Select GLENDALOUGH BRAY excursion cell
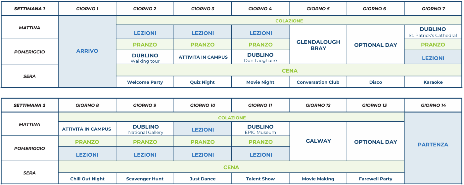Image resolution: width=464 pixels, height=185 pixels. (x=318, y=45)
